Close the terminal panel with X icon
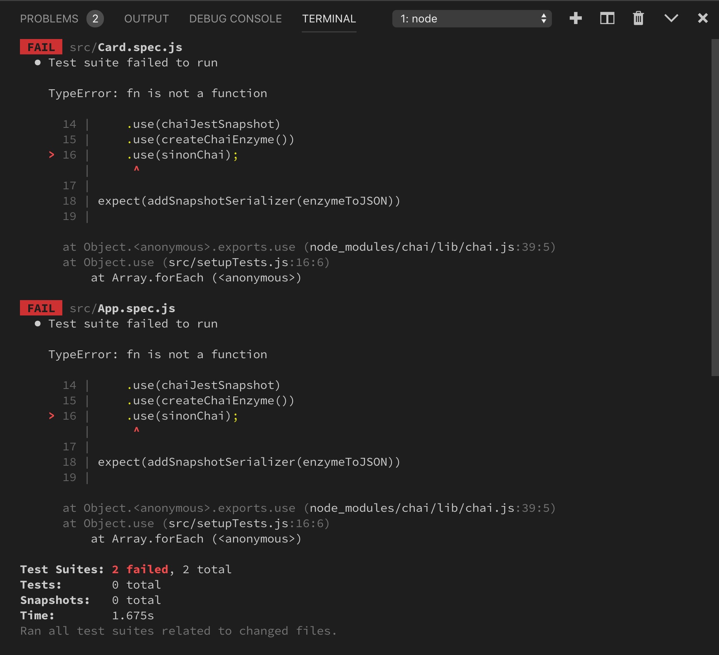 [703, 18]
